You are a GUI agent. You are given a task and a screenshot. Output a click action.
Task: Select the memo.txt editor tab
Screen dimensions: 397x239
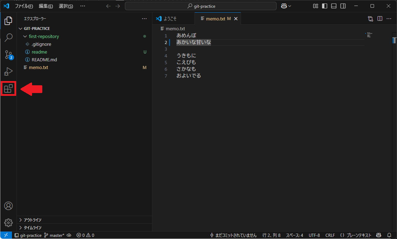(218, 19)
